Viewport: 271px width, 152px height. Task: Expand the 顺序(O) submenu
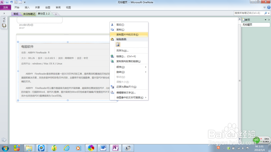129,67
